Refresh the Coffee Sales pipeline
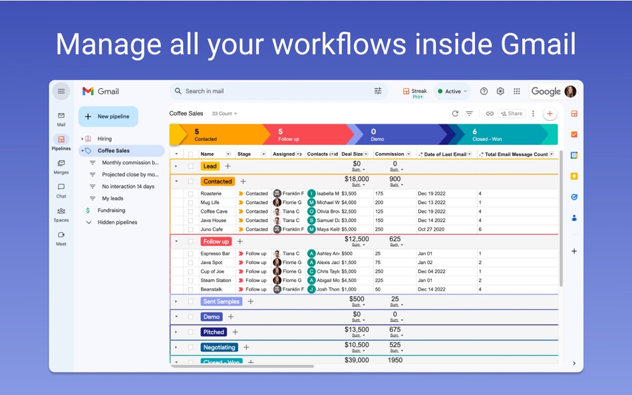Image resolution: width=632 pixels, height=395 pixels. 455,114
